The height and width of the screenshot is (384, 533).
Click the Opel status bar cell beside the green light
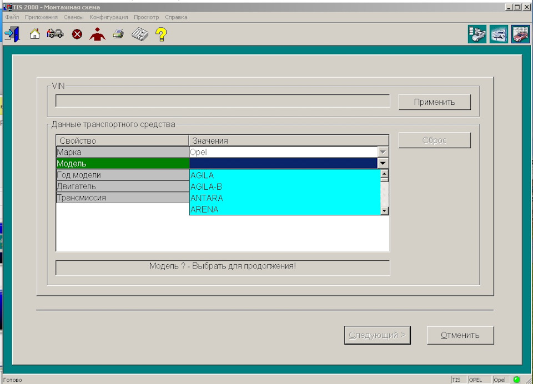(x=501, y=380)
